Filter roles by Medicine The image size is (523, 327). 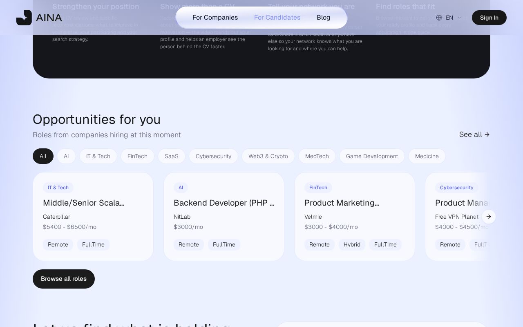coord(427,156)
